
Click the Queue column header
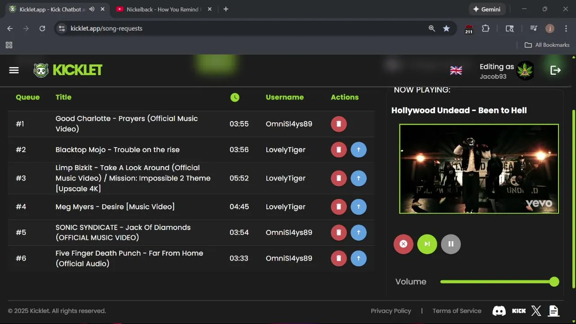pyautogui.click(x=27, y=97)
